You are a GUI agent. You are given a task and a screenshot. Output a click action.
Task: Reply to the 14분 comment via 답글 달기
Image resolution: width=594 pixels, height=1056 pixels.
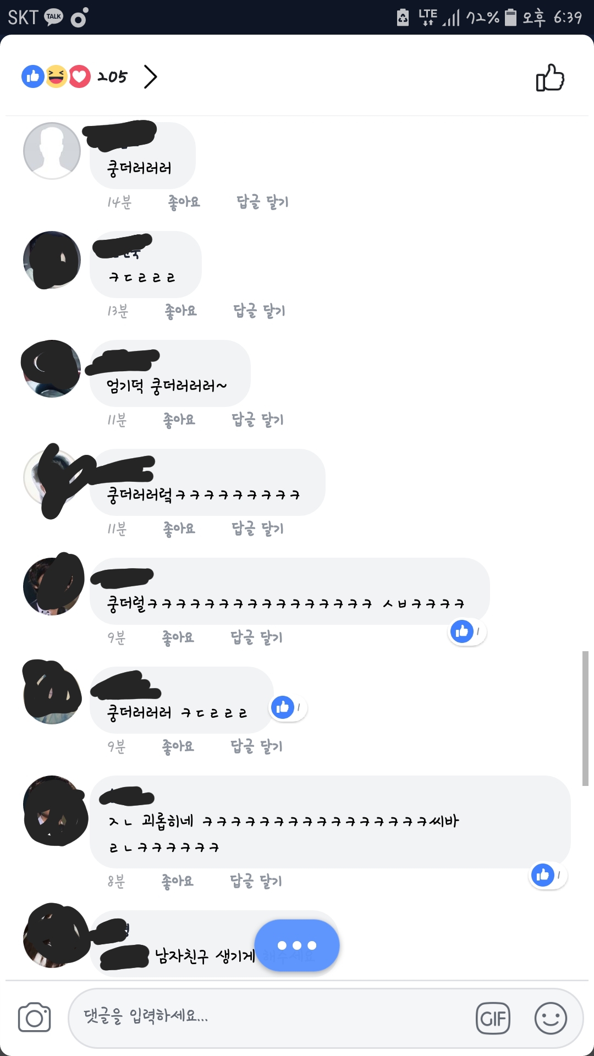(262, 202)
